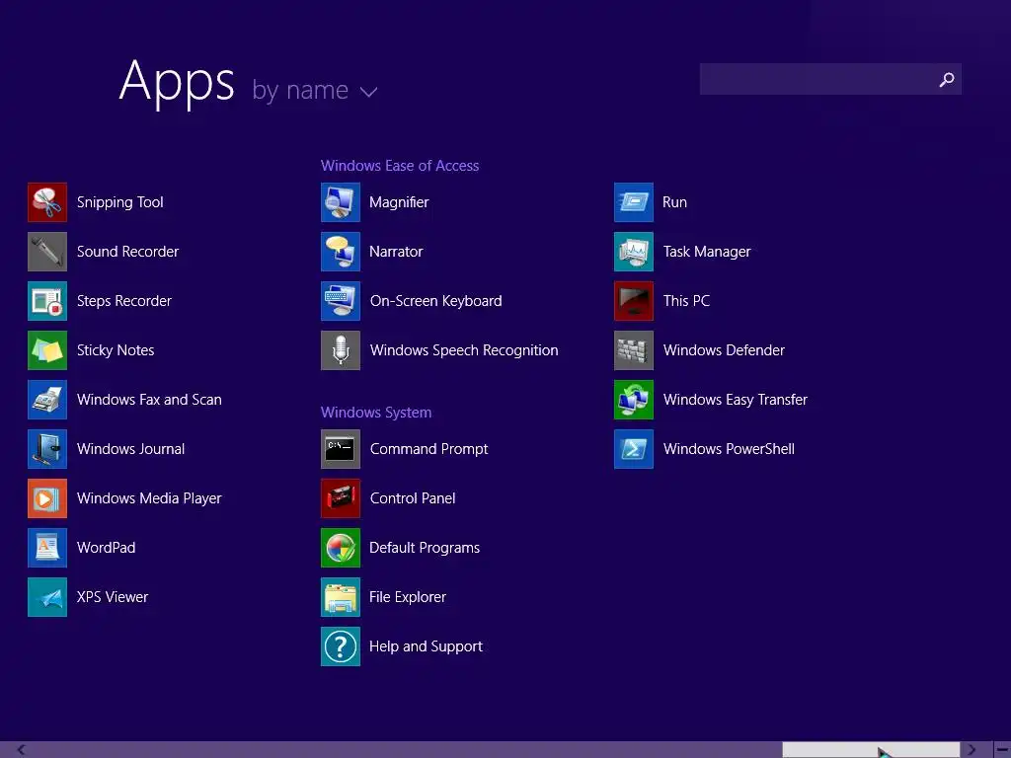Image resolution: width=1011 pixels, height=758 pixels.
Task: Click the left arrow of the horizontal scrollbar
Action: [x=22, y=750]
